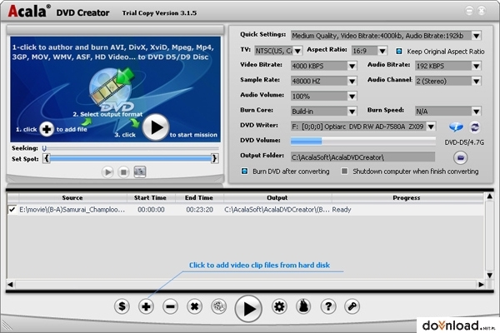
Task: Choose a drive in DVD Writer dropdown
Action: coord(431,127)
